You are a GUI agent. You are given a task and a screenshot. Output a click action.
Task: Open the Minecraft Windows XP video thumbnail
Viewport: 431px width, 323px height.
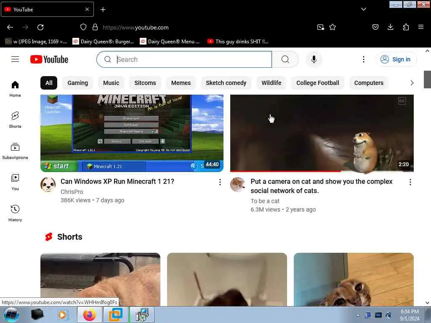132,133
